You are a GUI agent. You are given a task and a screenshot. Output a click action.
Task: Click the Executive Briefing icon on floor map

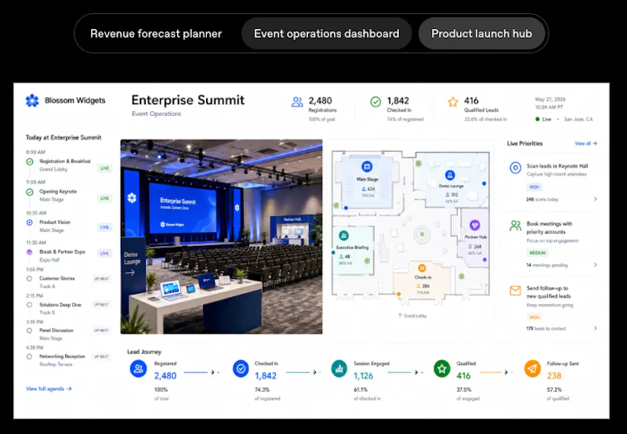(343, 235)
